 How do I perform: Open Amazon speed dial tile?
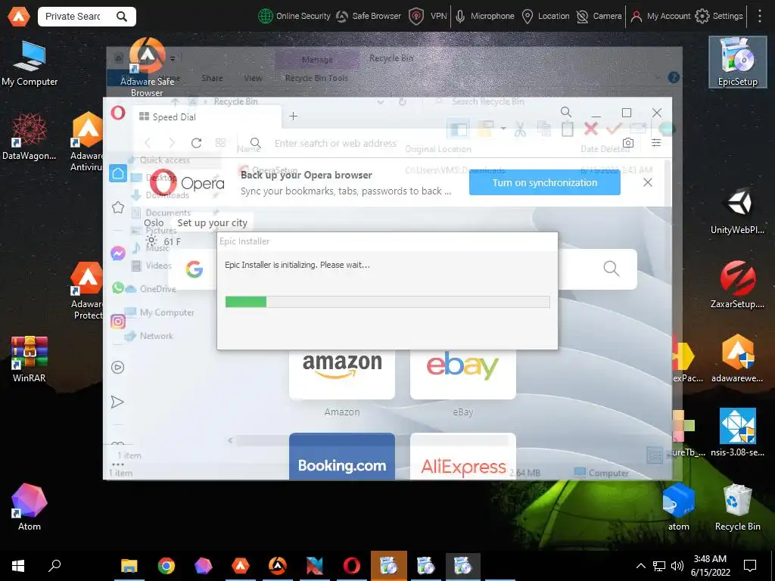342,374
